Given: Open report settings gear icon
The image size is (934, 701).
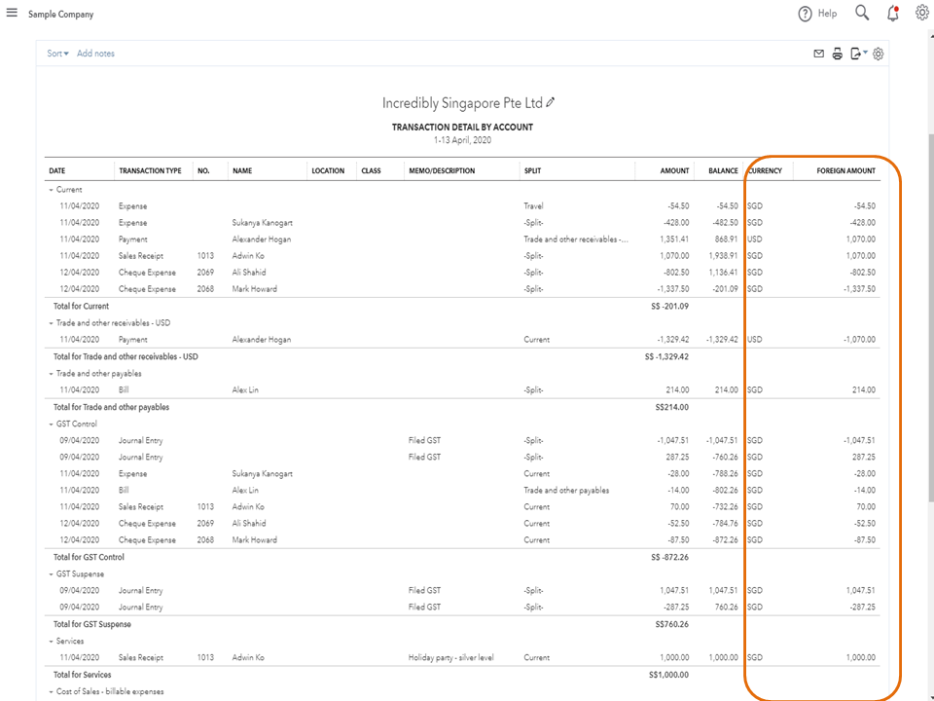Looking at the screenshot, I should point(878,54).
